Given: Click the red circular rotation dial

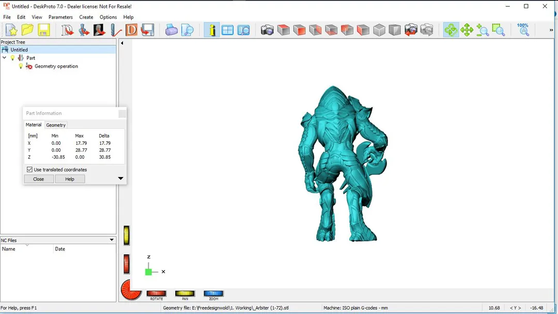Looking at the screenshot, I should pos(131,290).
